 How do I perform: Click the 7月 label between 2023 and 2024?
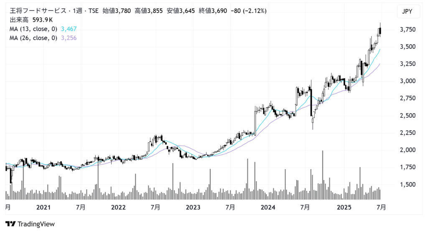click(230, 208)
